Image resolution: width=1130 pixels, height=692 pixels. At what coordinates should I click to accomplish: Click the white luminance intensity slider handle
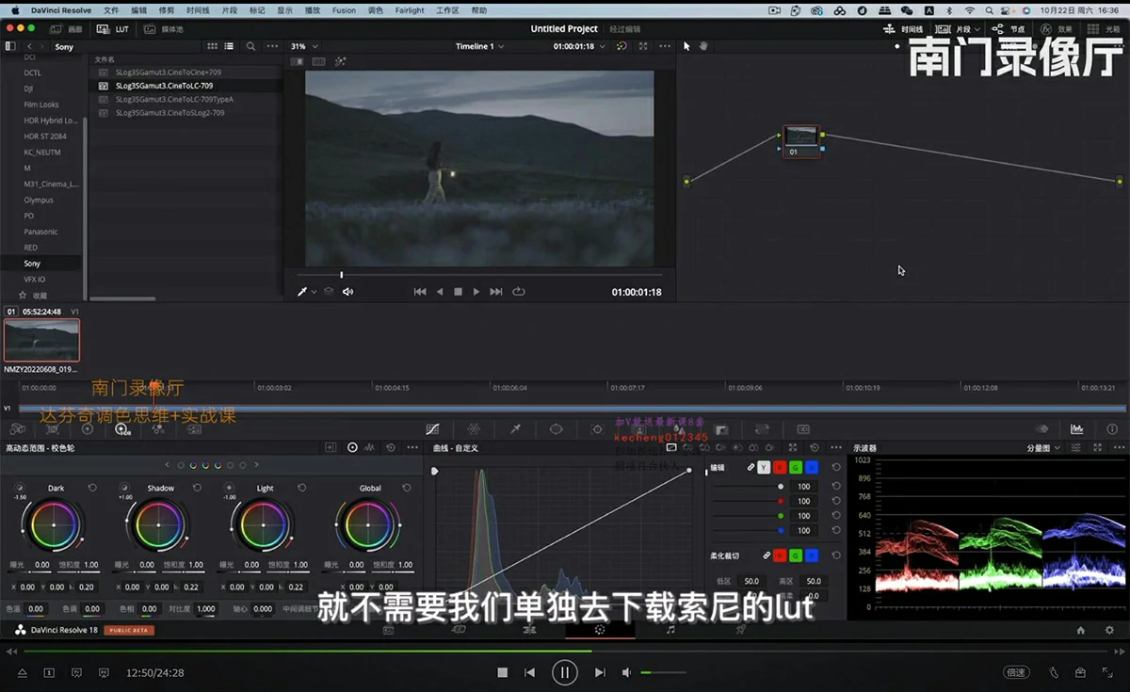(x=781, y=487)
